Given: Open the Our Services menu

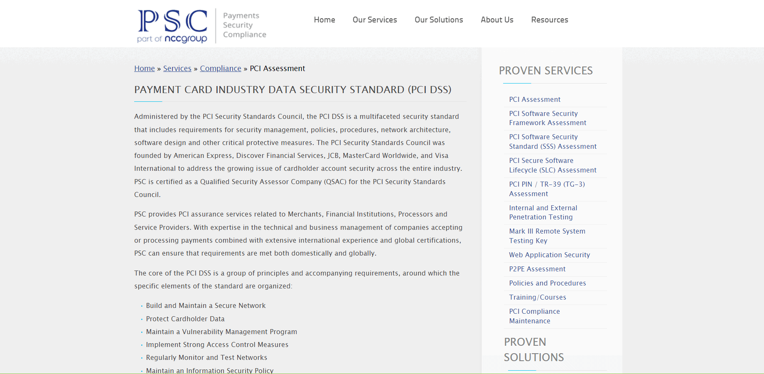Looking at the screenshot, I should [x=374, y=20].
